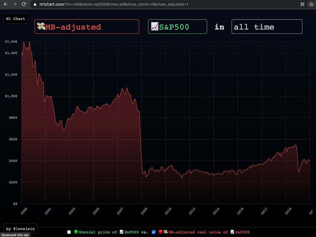Click the 2007 x-axis year label
The width and height of the screenshot is (316, 237).
point(120,211)
